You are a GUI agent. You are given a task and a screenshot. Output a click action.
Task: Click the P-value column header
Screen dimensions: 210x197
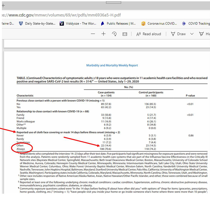click(190, 96)
